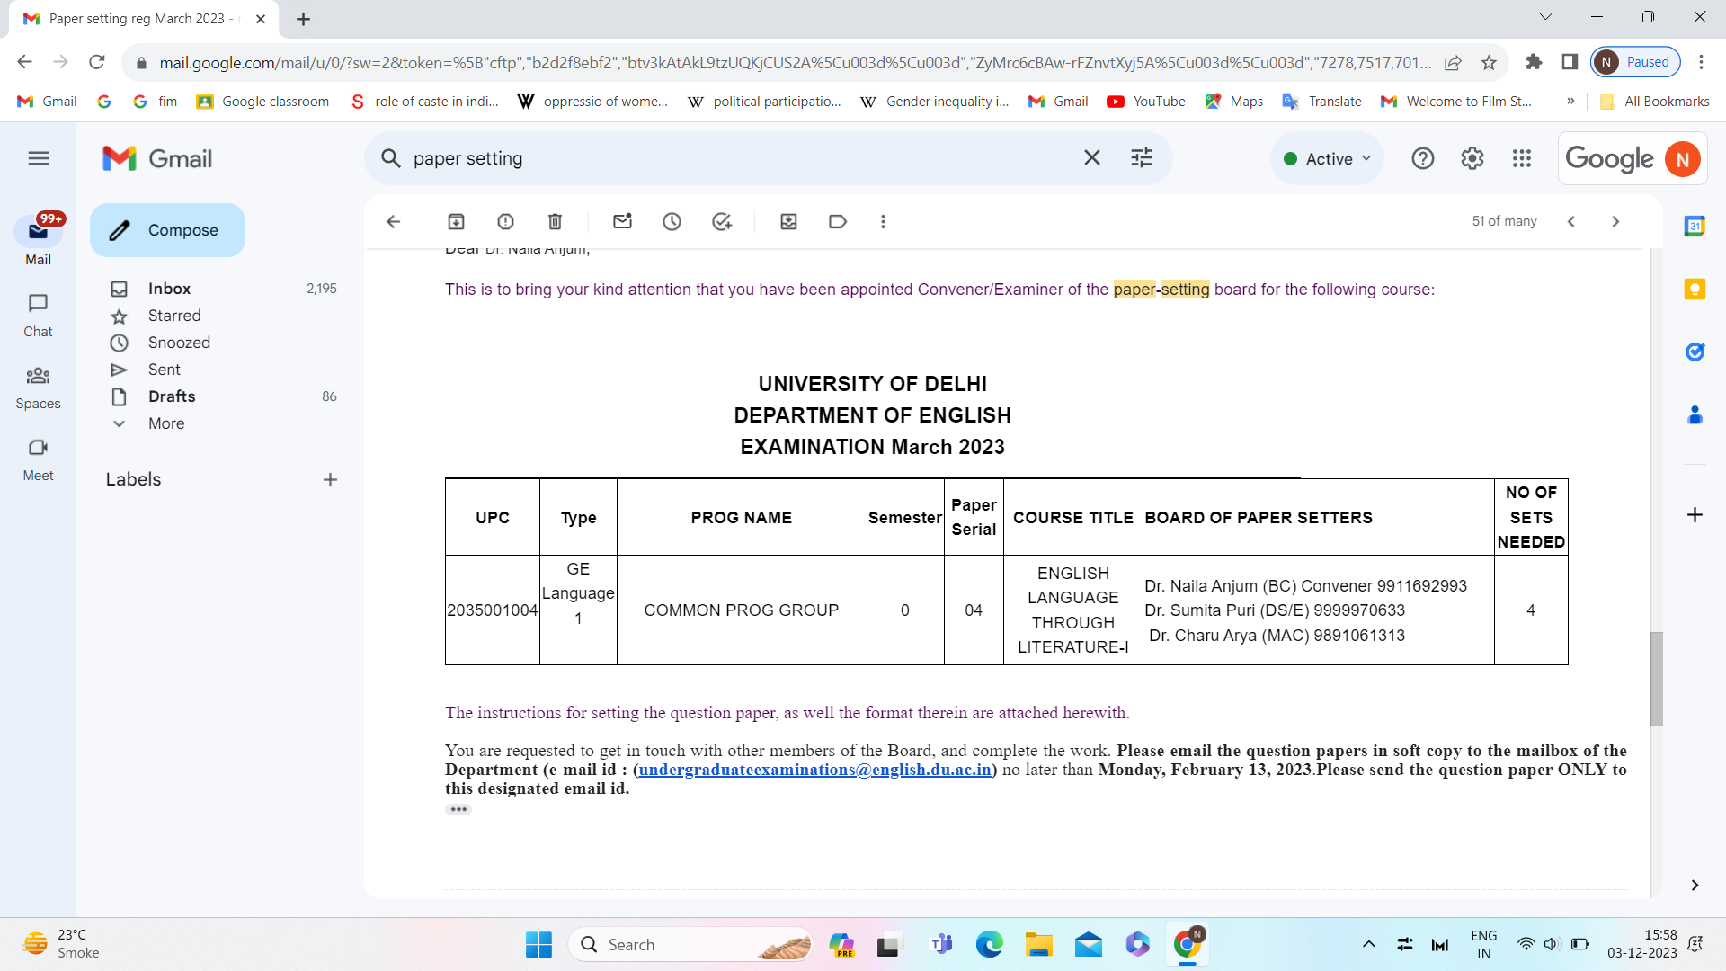Reload the page
The image size is (1726, 971).
97,62
